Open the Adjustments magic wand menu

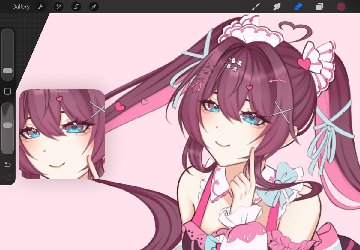click(x=58, y=7)
